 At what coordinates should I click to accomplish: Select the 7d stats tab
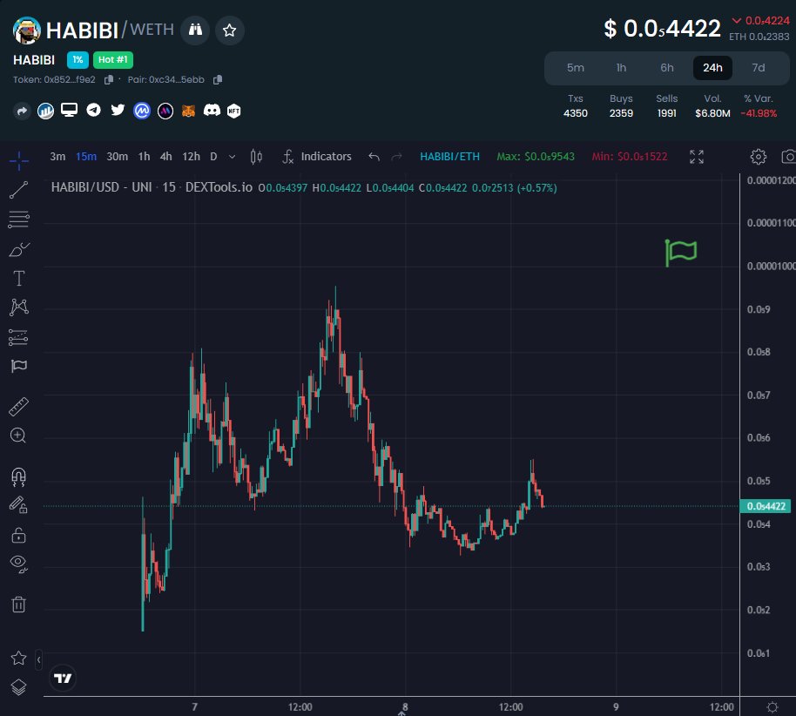pos(758,67)
